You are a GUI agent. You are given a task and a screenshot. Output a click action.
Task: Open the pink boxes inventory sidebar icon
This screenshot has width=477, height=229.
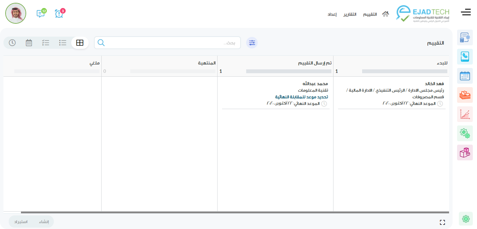pyautogui.click(x=465, y=152)
